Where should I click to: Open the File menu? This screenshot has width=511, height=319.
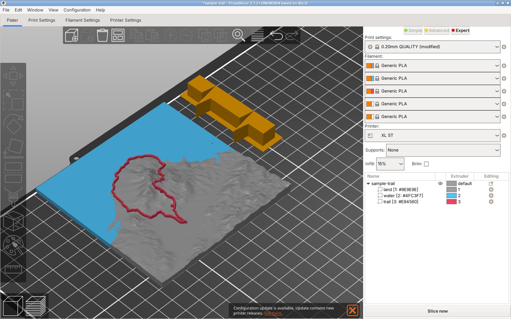point(6,10)
